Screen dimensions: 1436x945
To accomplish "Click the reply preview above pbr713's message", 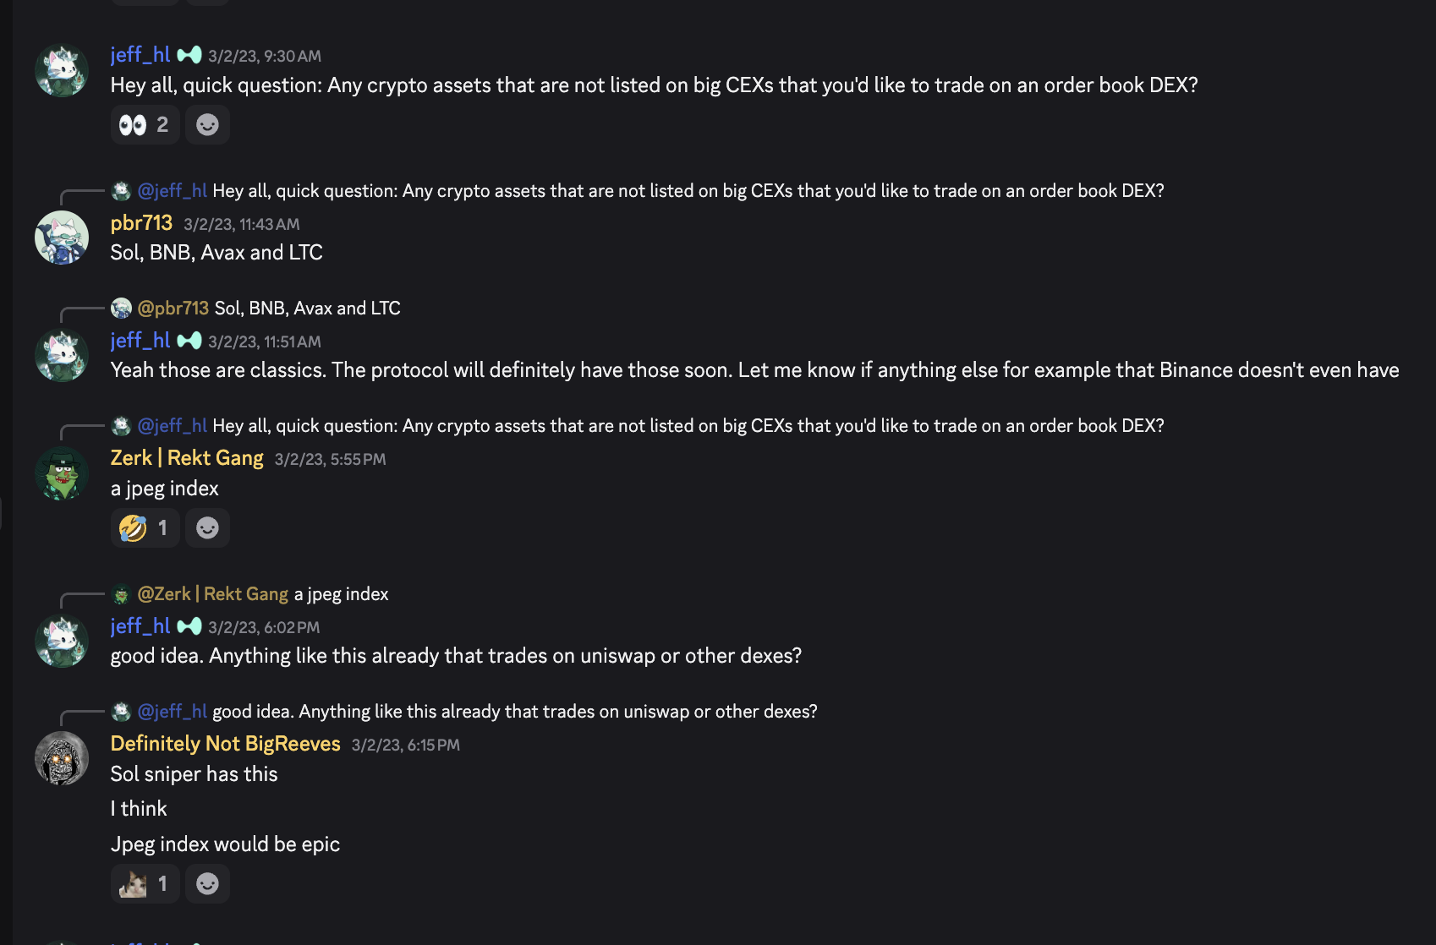I will [688, 191].
